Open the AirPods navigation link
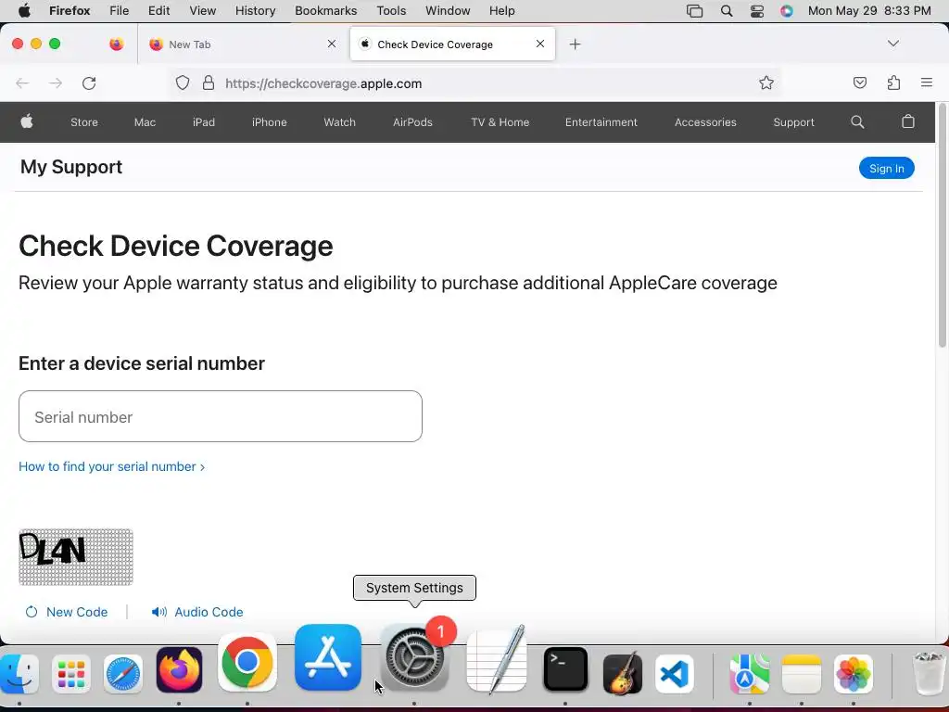The width and height of the screenshot is (949, 712). click(x=412, y=122)
